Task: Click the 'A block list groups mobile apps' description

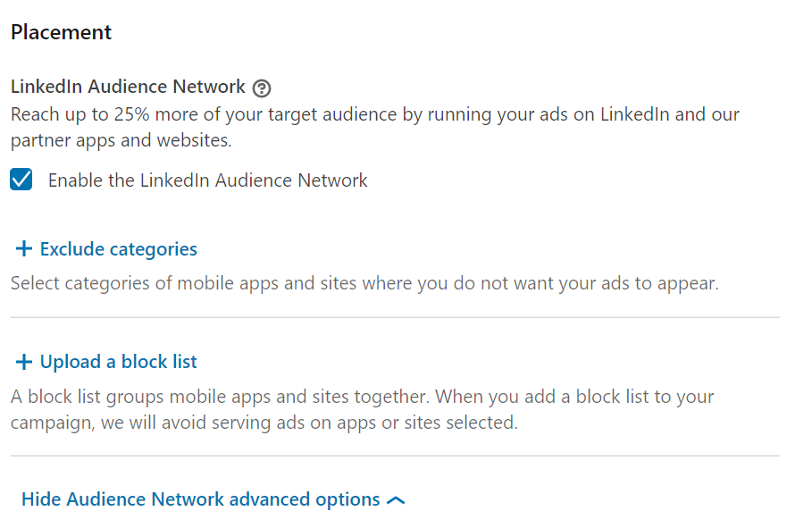Action: coord(362,409)
